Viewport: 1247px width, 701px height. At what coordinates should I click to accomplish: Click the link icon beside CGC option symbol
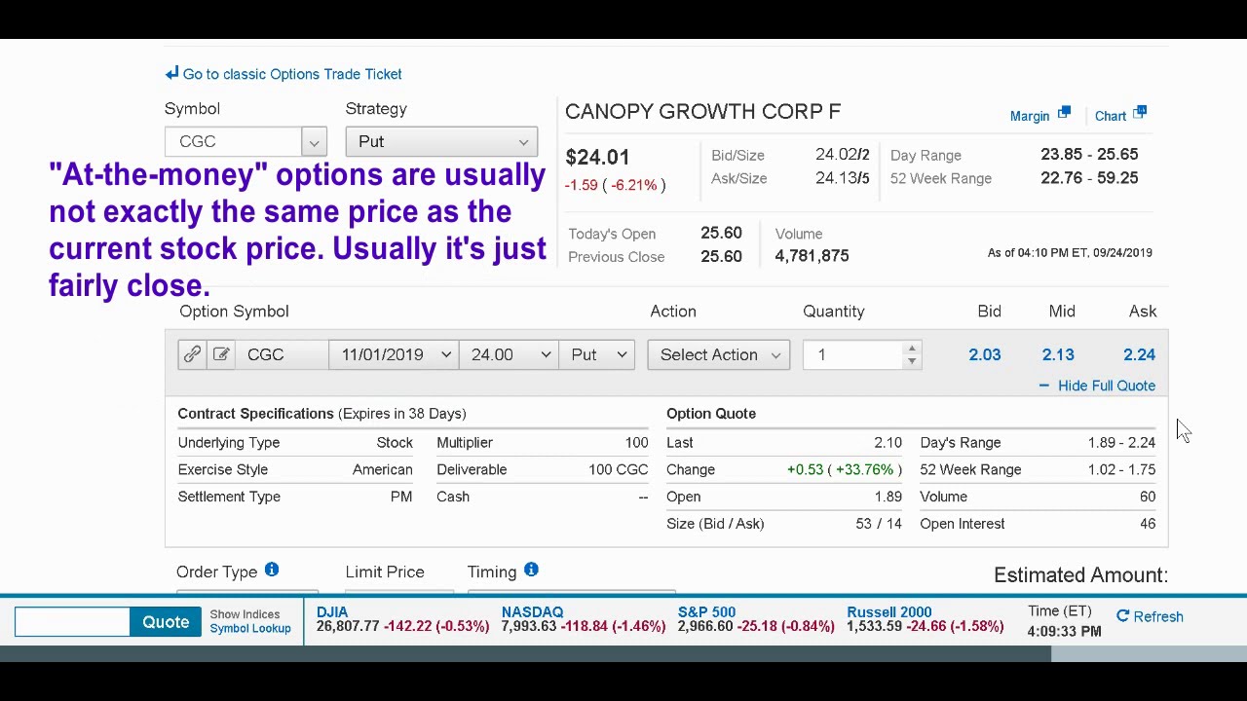(x=192, y=354)
